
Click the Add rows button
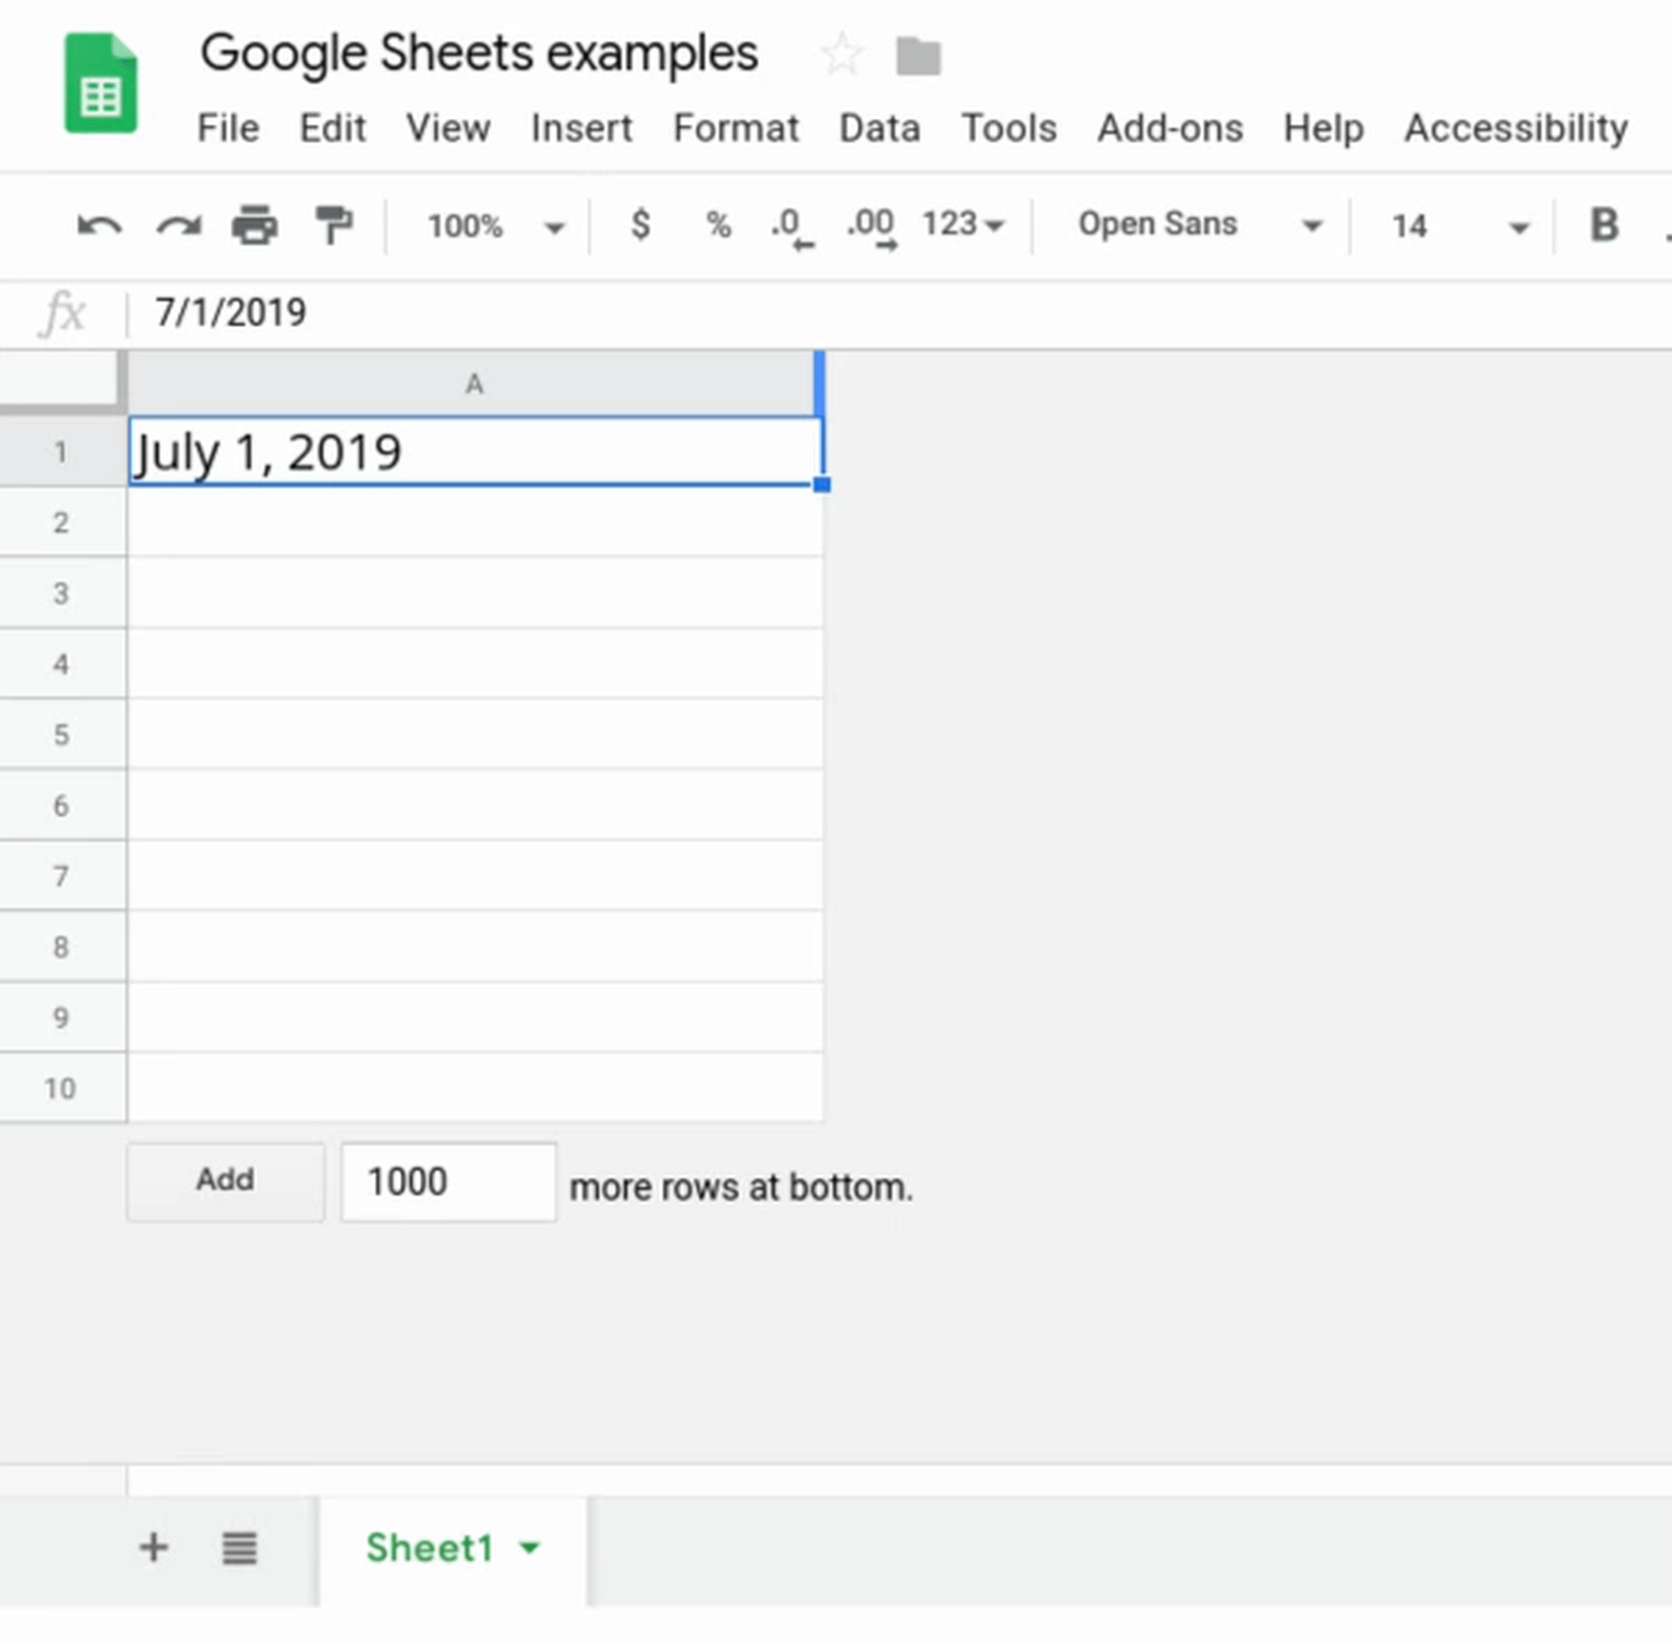tap(225, 1180)
